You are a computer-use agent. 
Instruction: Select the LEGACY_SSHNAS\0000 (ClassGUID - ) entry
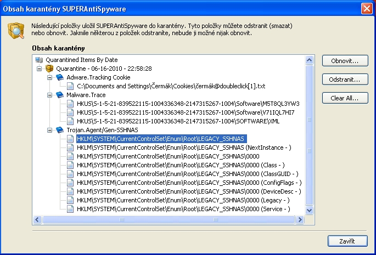(x=188, y=174)
